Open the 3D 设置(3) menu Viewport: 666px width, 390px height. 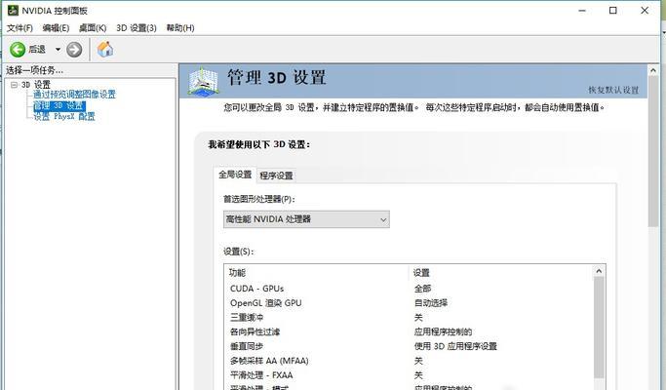pyautogui.click(x=137, y=28)
